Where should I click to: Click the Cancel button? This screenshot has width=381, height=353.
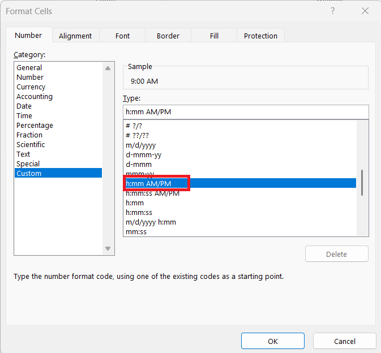345,341
